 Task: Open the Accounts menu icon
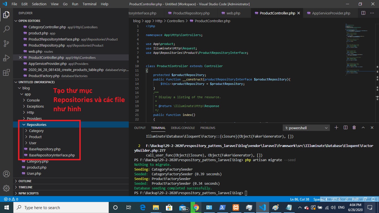(6, 174)
